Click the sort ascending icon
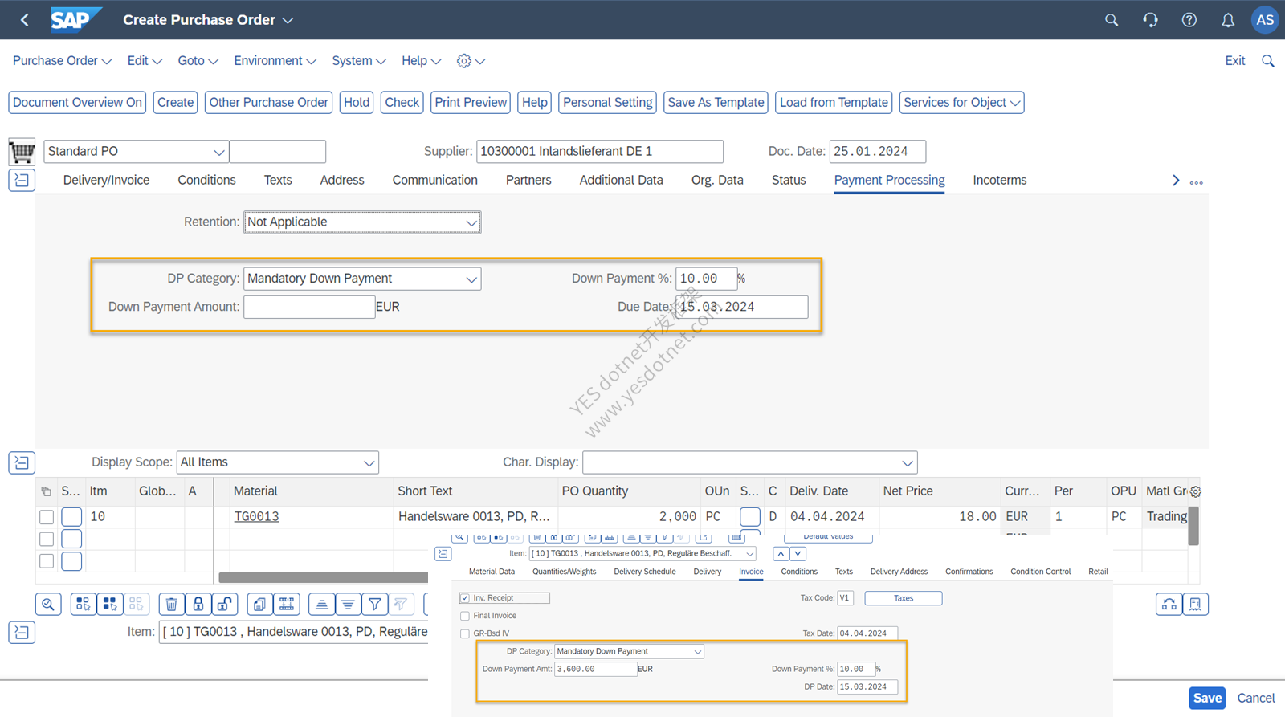Screen dimensions: 1285x717 [x=321, y=604]
